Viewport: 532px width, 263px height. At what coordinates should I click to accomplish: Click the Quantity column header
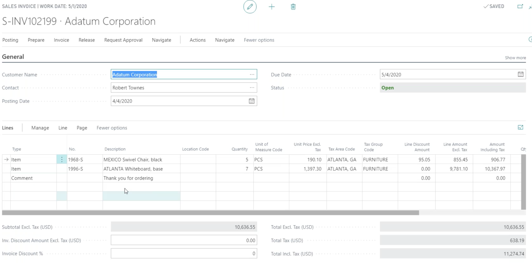point(240,149)
